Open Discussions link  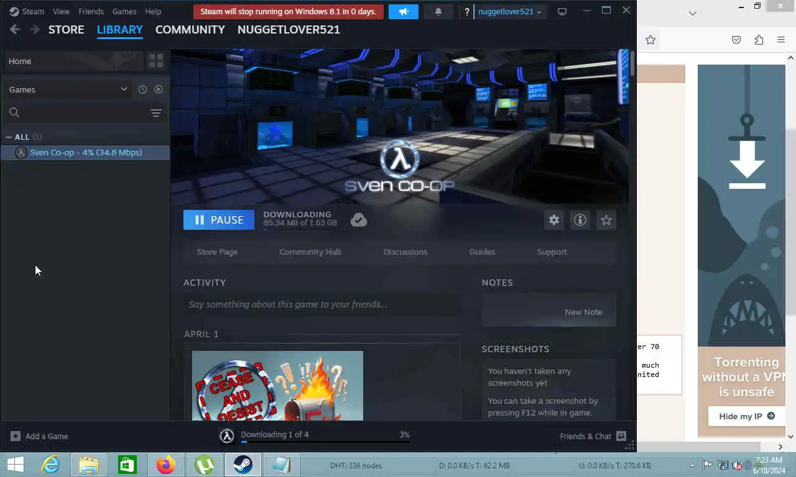[x=405, y=252]
